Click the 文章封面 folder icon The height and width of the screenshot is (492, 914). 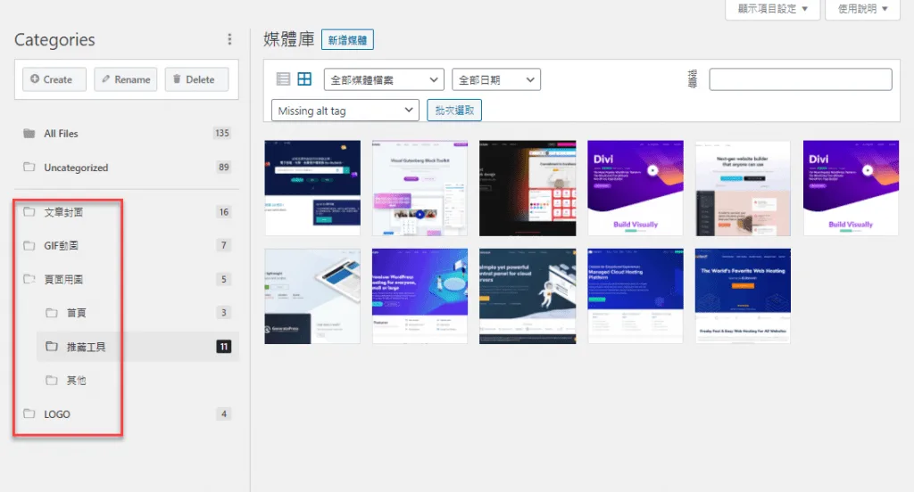tap(29, 211)
